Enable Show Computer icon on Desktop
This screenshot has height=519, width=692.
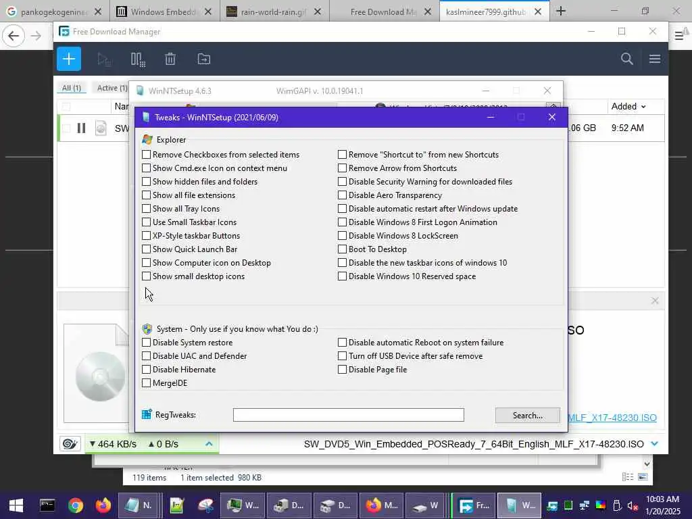(146, 263)
